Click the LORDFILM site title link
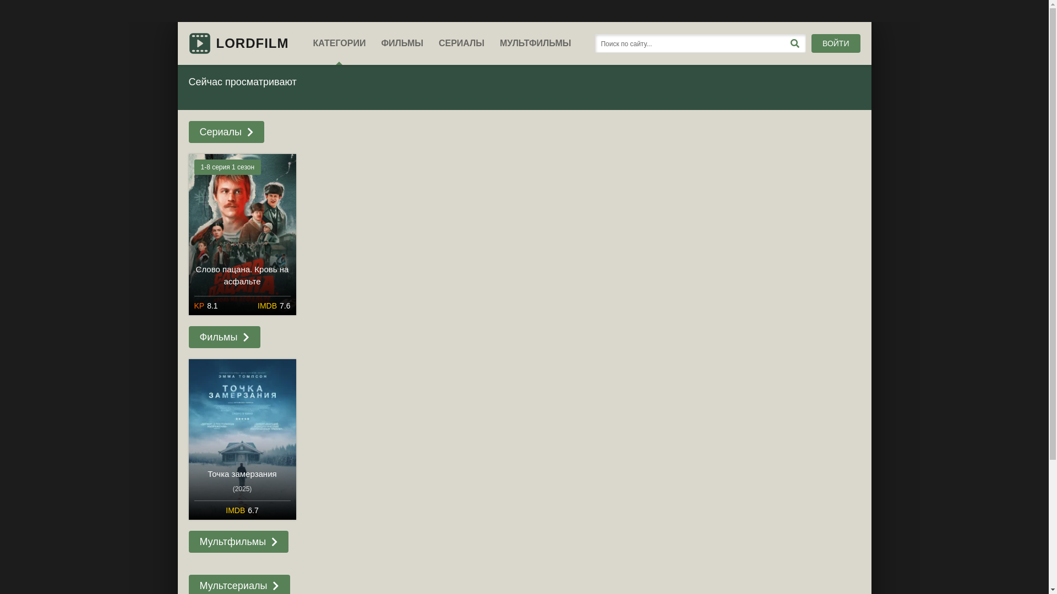The image size is (1057, 594). [x=252, y=43]
